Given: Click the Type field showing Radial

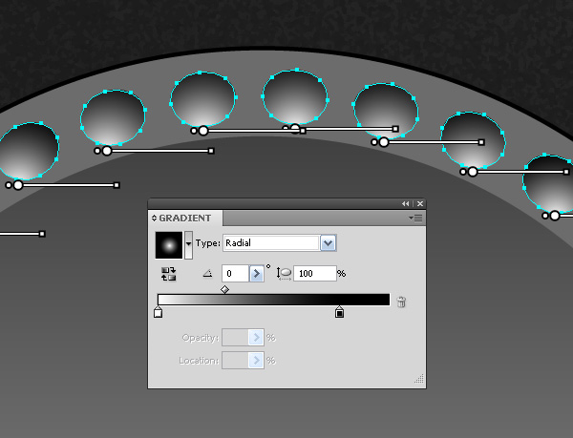Looking at the screenshot, I should [271, 243].
